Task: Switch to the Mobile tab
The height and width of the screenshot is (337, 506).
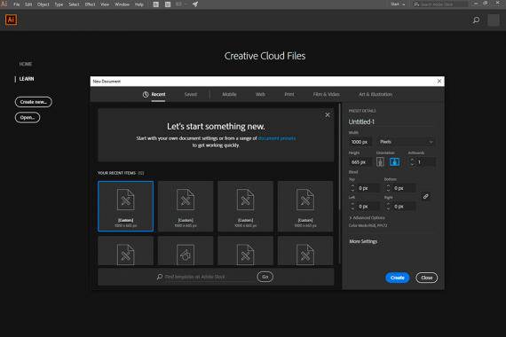Action: [229, 95]
